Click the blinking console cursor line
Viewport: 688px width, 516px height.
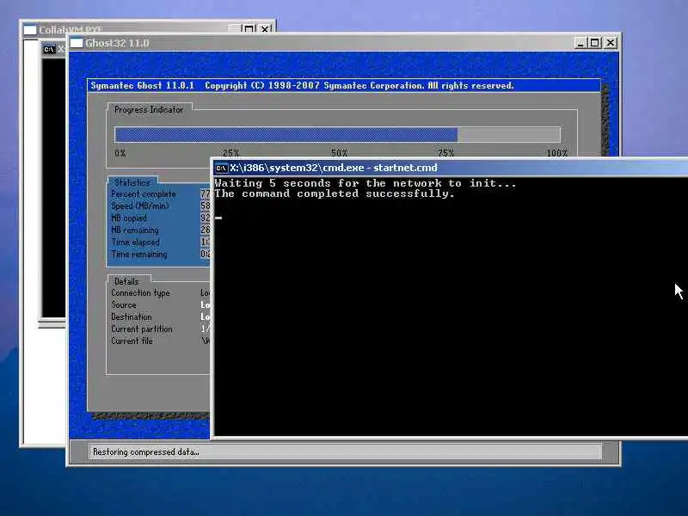pyautogui.click(x=218, y=218)
